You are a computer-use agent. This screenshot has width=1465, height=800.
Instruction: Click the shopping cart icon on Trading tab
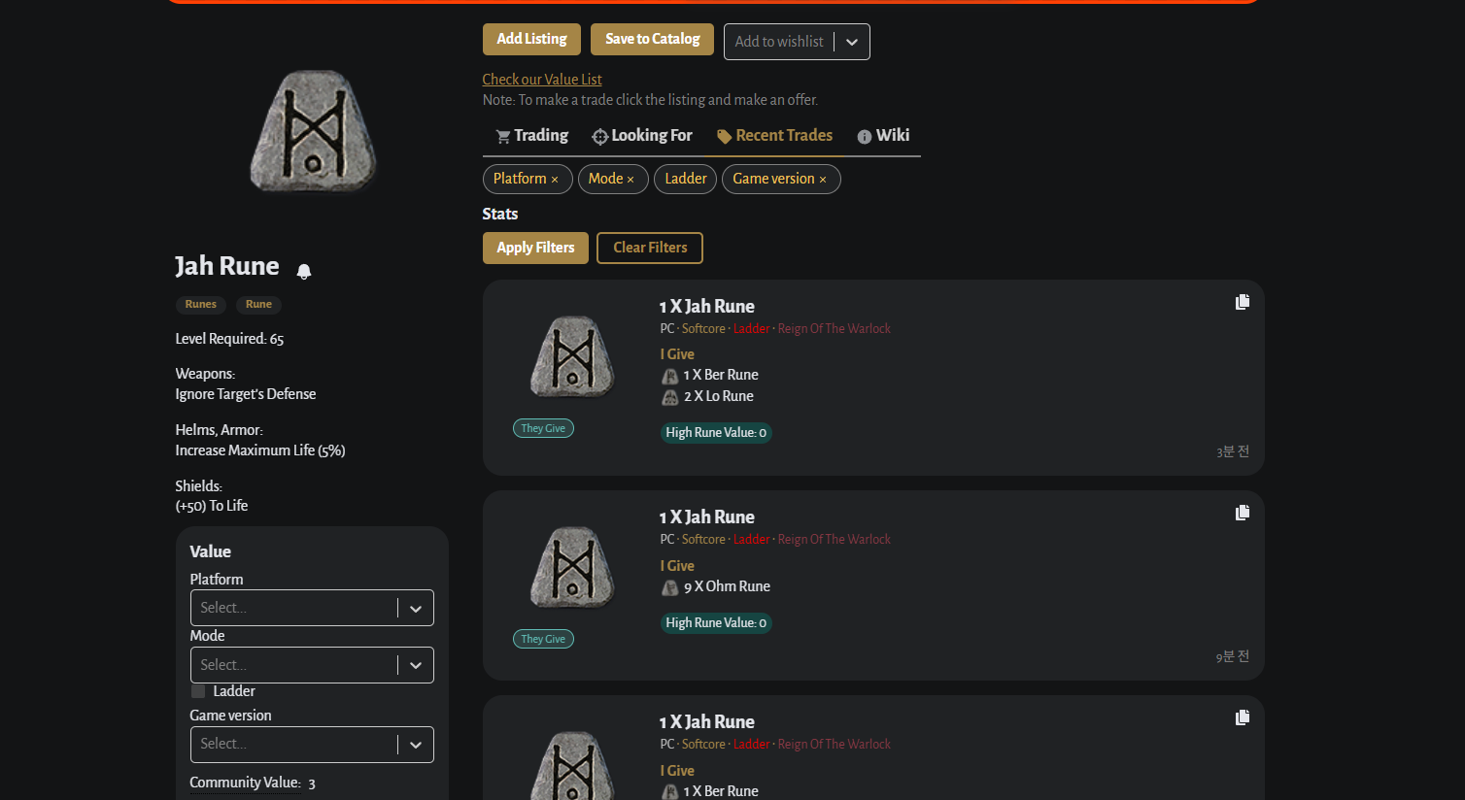(x=503, y=137)
